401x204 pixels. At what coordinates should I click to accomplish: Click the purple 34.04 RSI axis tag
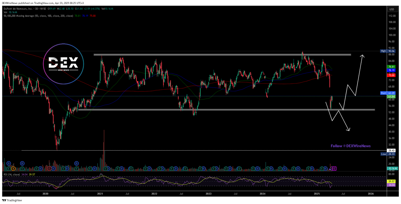click(x=391, y=185)
